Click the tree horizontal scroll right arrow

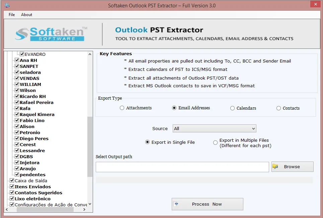[84, 210]
